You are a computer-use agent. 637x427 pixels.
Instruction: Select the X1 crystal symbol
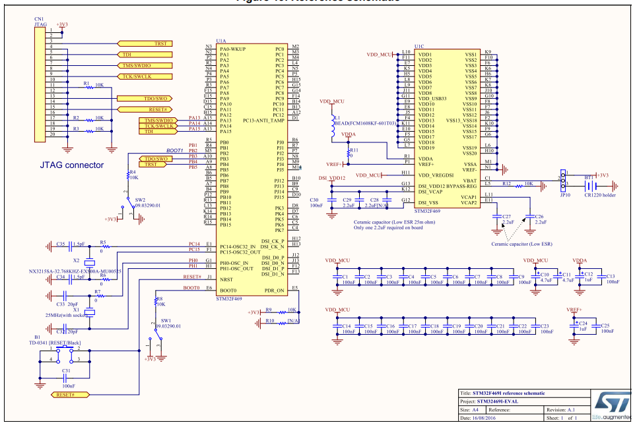click(x=90, y=312)
